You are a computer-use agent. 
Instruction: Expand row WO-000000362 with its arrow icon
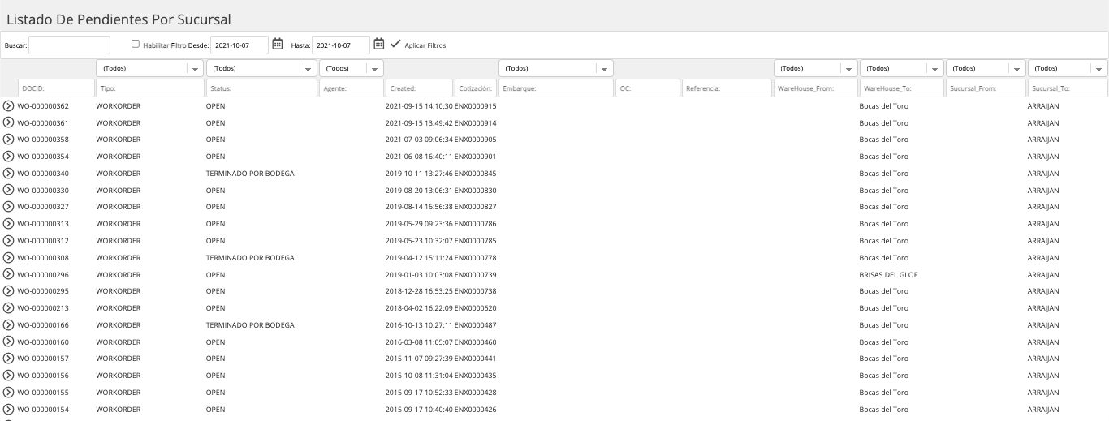click(x=8, y=106)
